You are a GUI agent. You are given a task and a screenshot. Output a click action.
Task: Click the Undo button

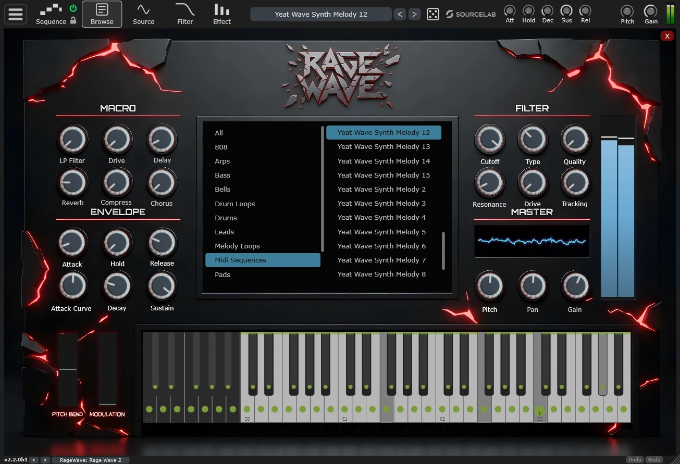(x=635, y=460)
